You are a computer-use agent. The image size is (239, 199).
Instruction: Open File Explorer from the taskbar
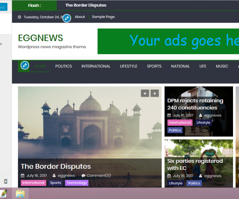coord(20,193)
